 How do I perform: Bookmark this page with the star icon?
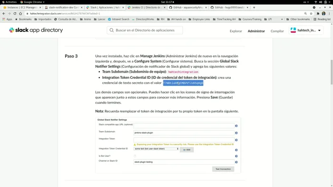(311, 13)
